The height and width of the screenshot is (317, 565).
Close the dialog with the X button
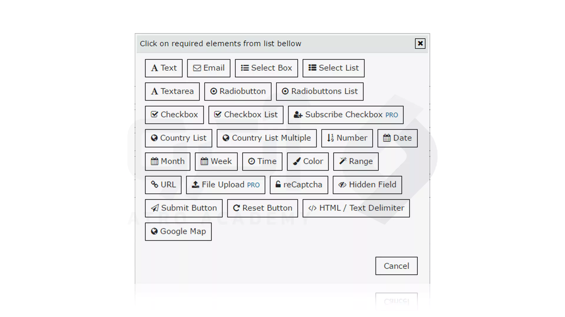tap(420, 43)
